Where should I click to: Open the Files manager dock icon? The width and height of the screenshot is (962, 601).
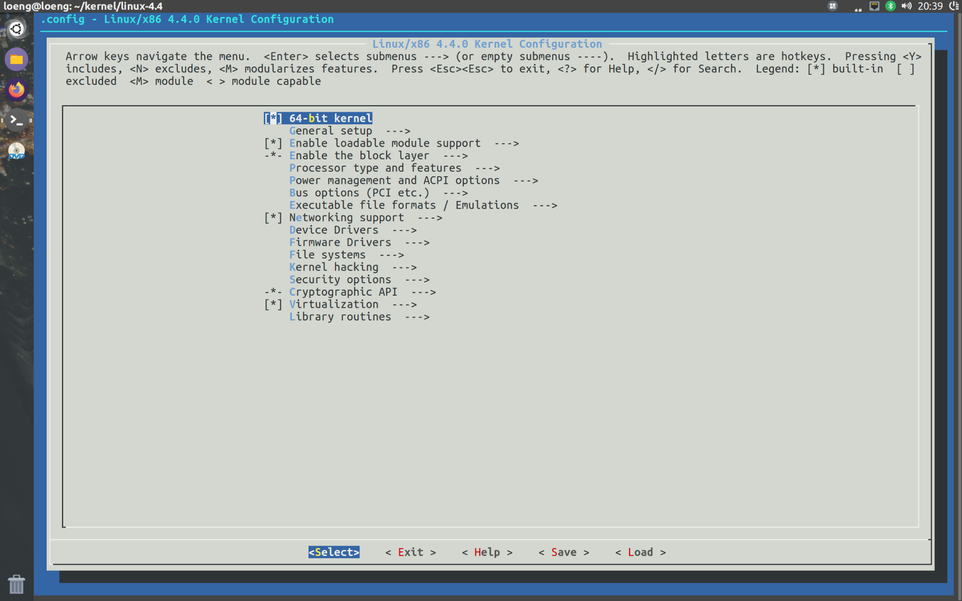(x=17, y=60)
